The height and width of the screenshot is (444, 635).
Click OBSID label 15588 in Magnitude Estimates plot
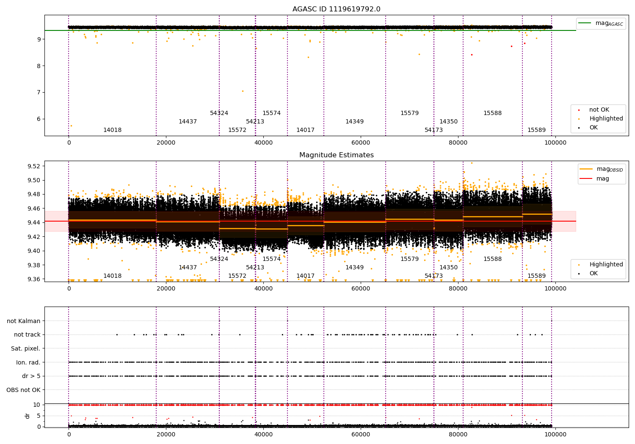coord(492,259)
